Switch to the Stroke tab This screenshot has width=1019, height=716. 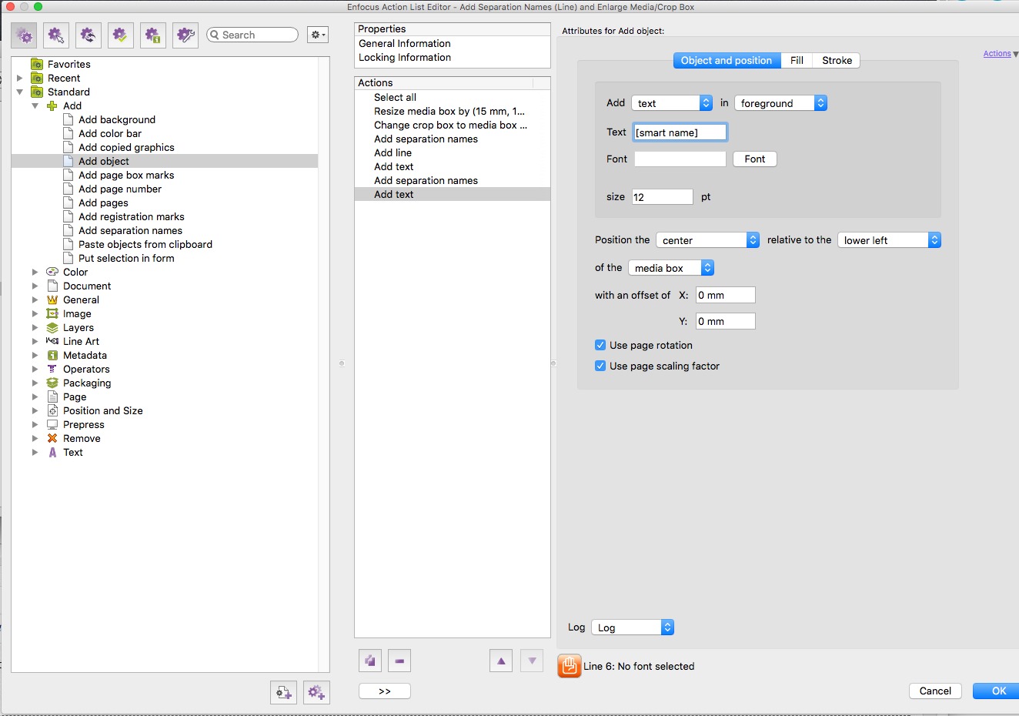pyautogui.click(x=837, y=60)
